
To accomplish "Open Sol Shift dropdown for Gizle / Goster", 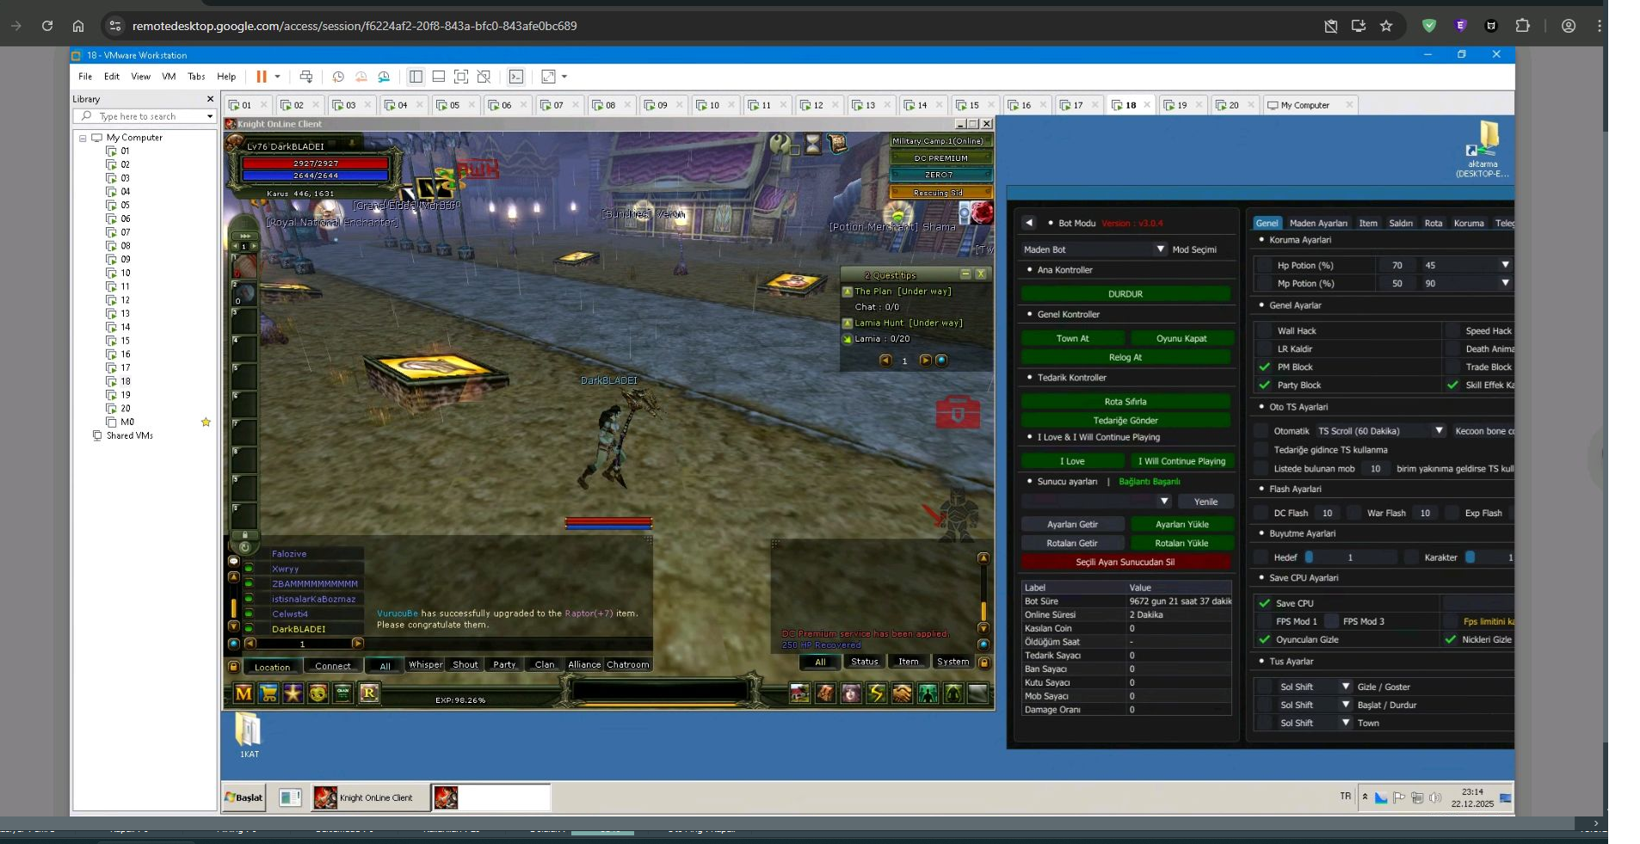I will (1315, 687).
